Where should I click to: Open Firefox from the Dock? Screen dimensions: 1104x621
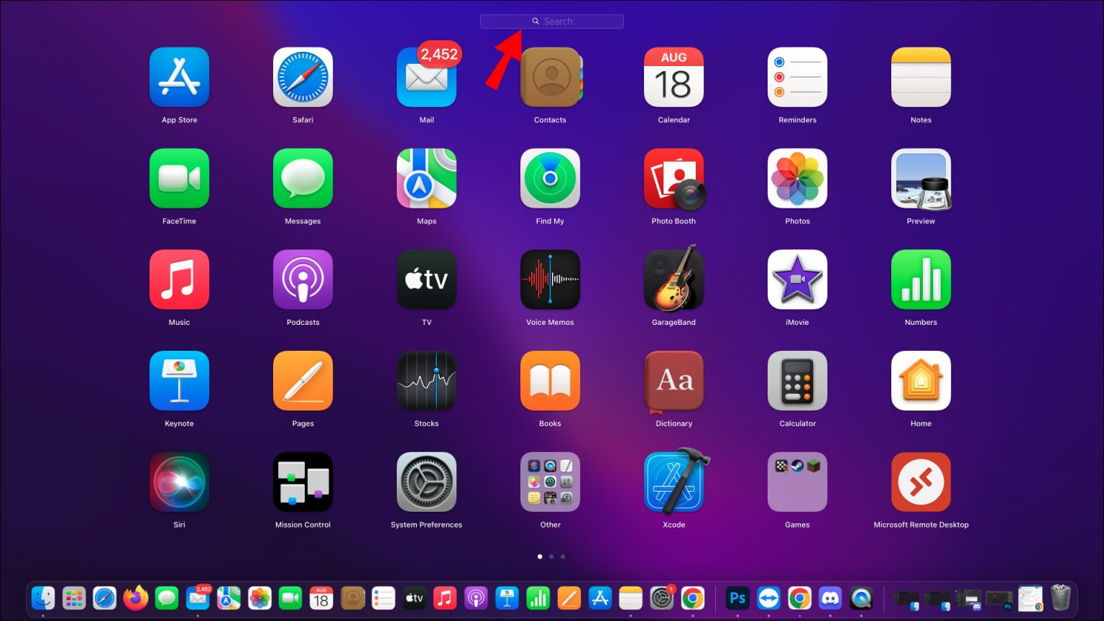(x=136, y=597)
